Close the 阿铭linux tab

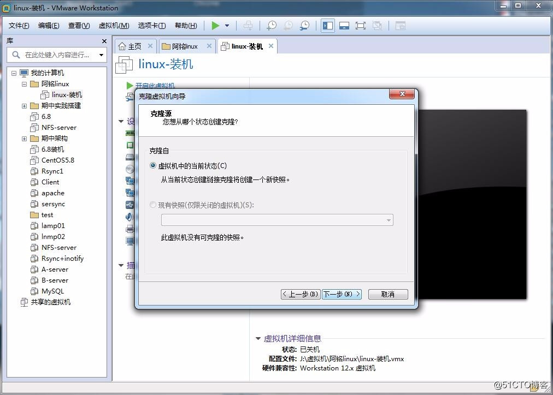coord(209,46)
